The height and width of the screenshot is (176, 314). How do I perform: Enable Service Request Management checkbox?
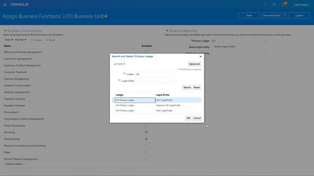[x=146, y=159]
